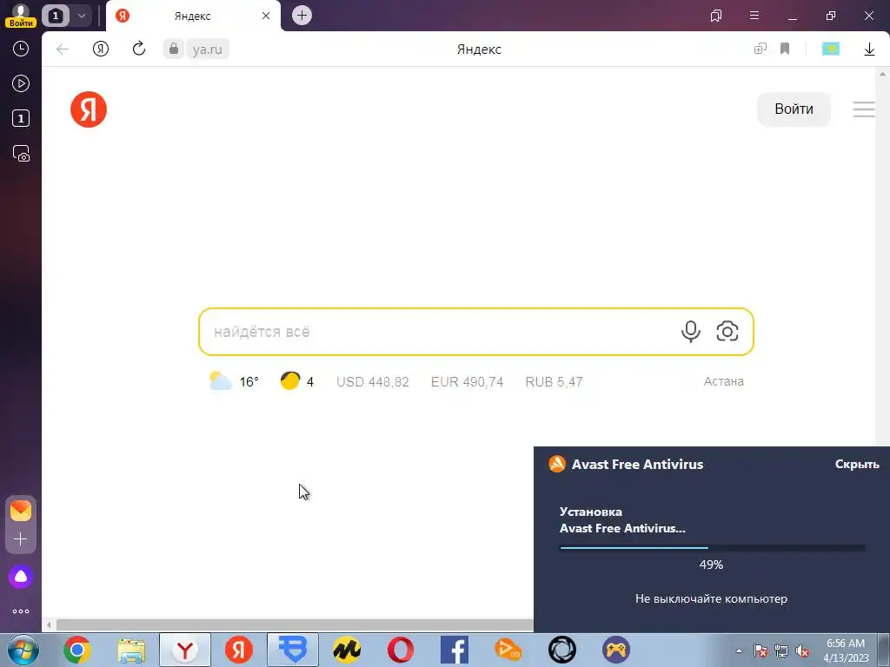Open the page translate icon in the address bar
The image size is (890, 667).
tap(760, 49)
